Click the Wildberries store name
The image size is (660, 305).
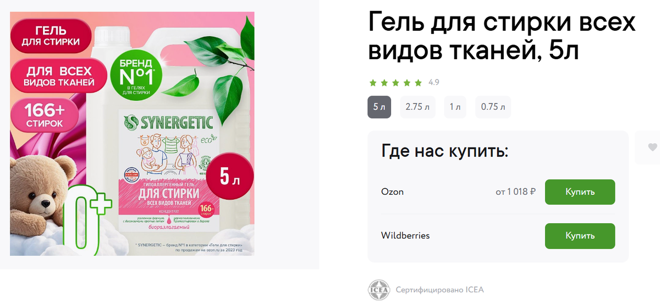click(405, 236)
